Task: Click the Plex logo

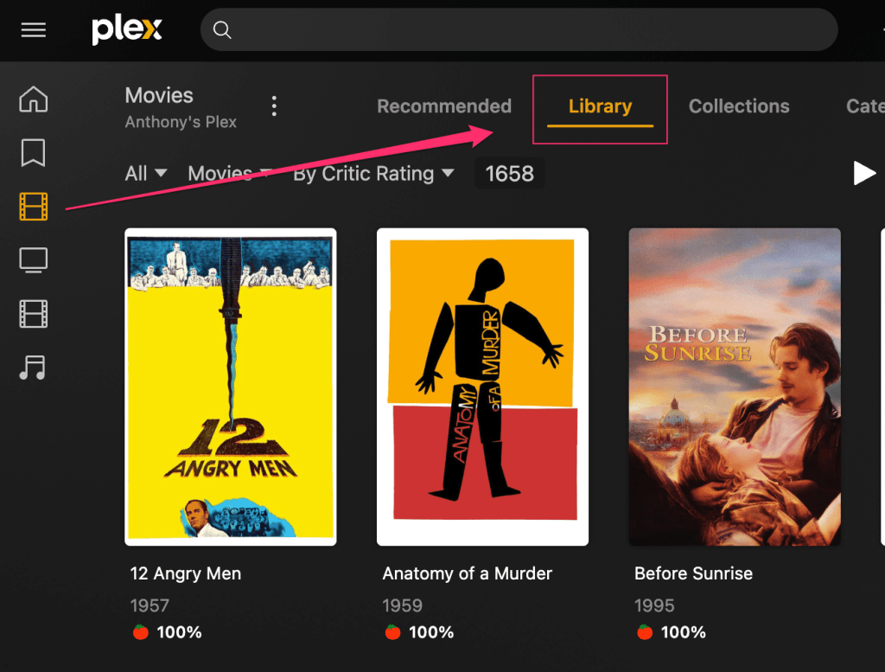Action: tap(127, 30)
